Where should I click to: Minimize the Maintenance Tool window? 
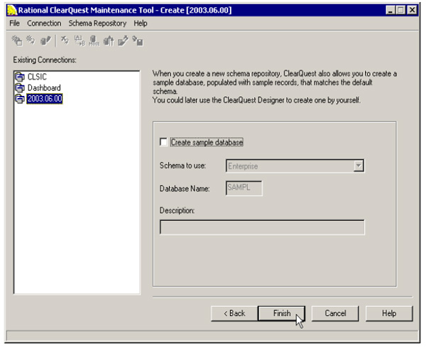(390, 11)
